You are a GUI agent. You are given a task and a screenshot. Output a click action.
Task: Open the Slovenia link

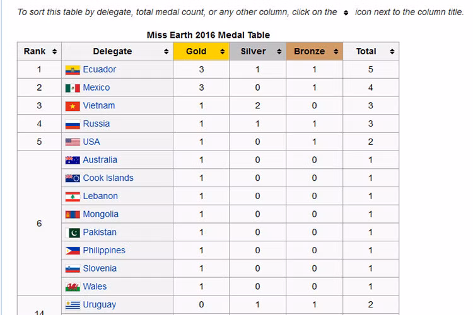[100, 268]
